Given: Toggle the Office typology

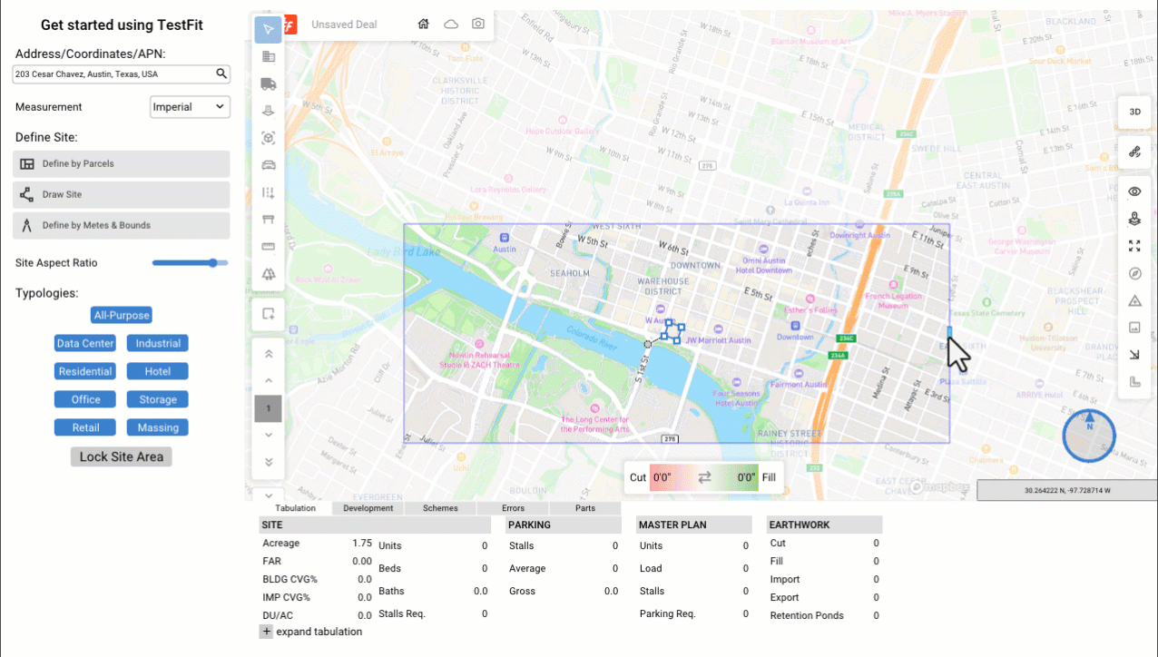Looking at the screenshot, I should 85,399.
